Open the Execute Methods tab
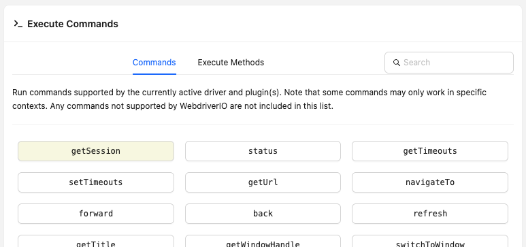 pyautogui.click(x=231, y=63)
